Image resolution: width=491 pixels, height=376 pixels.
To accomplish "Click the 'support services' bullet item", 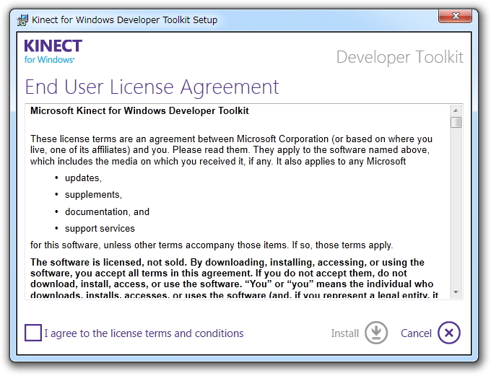I will (100, 229).
